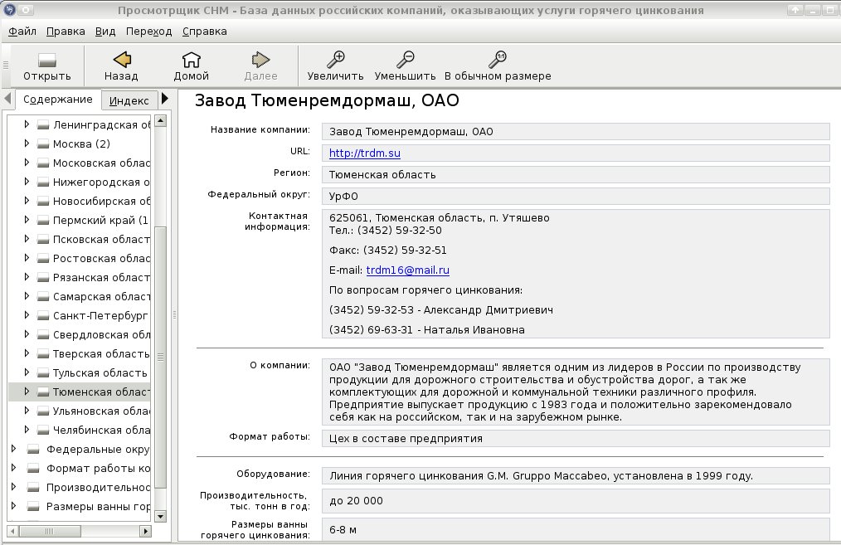
Task: Click the toolbar drag handle grip
Action: click(x=6, y=65)
